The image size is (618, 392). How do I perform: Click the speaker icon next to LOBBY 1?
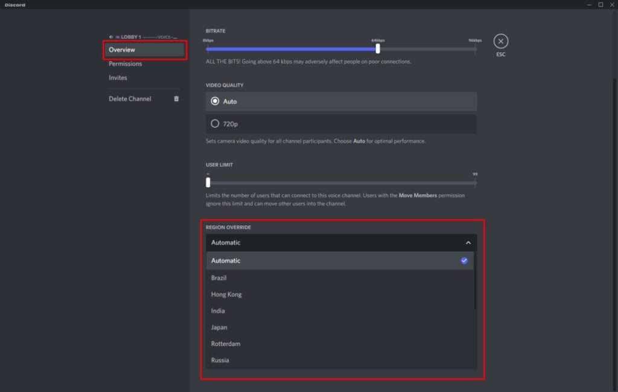click(111, 37)
